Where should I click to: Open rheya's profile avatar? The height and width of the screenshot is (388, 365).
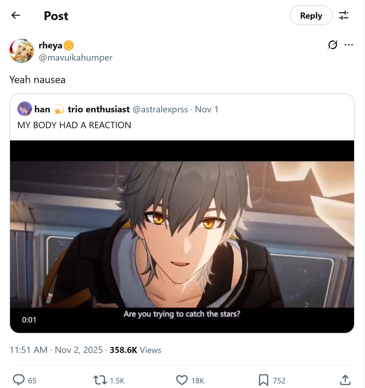point(22,51)
